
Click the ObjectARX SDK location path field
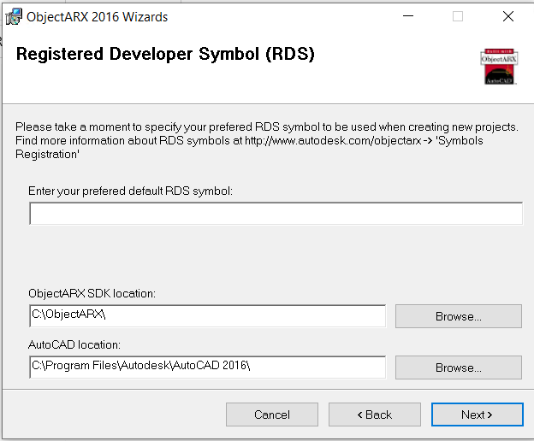[207, 316]
